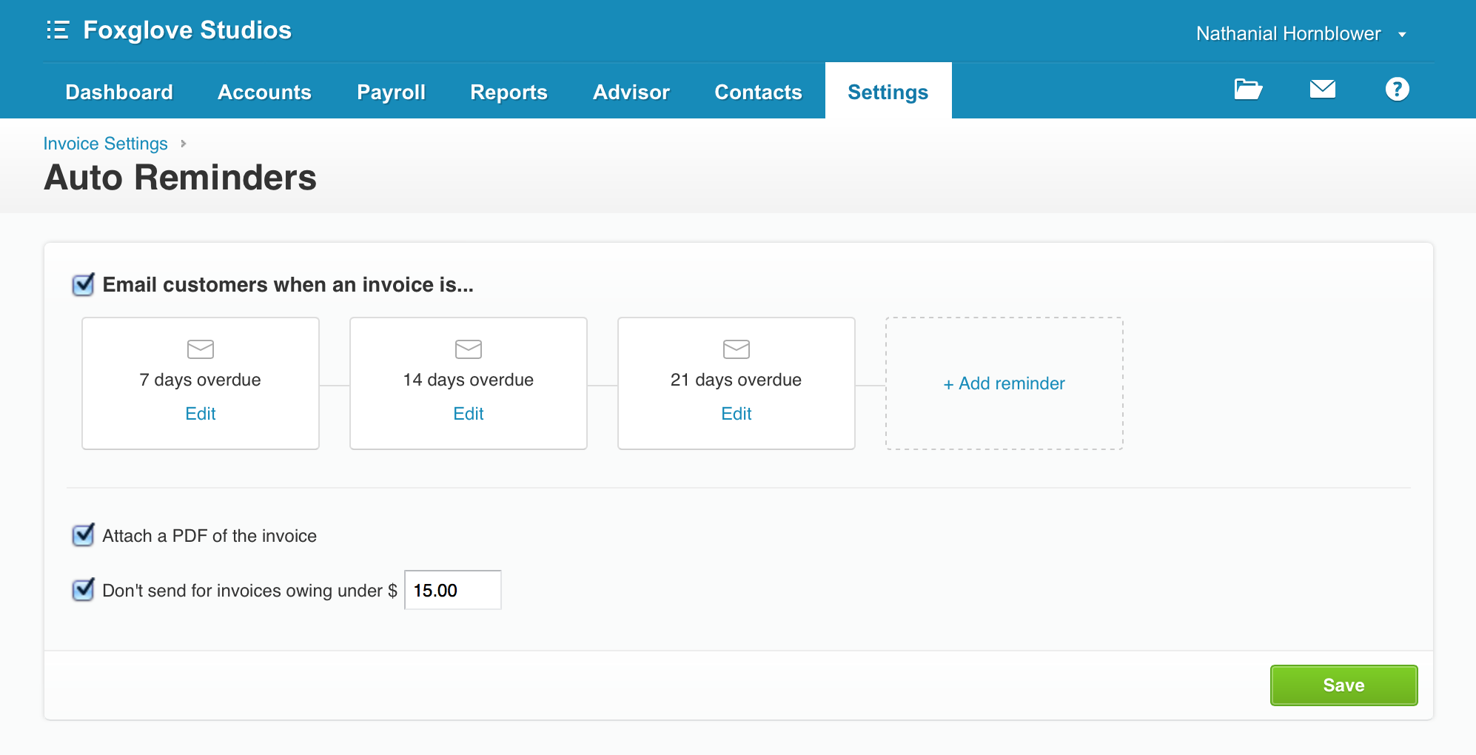Viewport: 1476px width, 755px height.
Task: Click the list menu icon beside Foxglove Studios
Action: point(57,30)
